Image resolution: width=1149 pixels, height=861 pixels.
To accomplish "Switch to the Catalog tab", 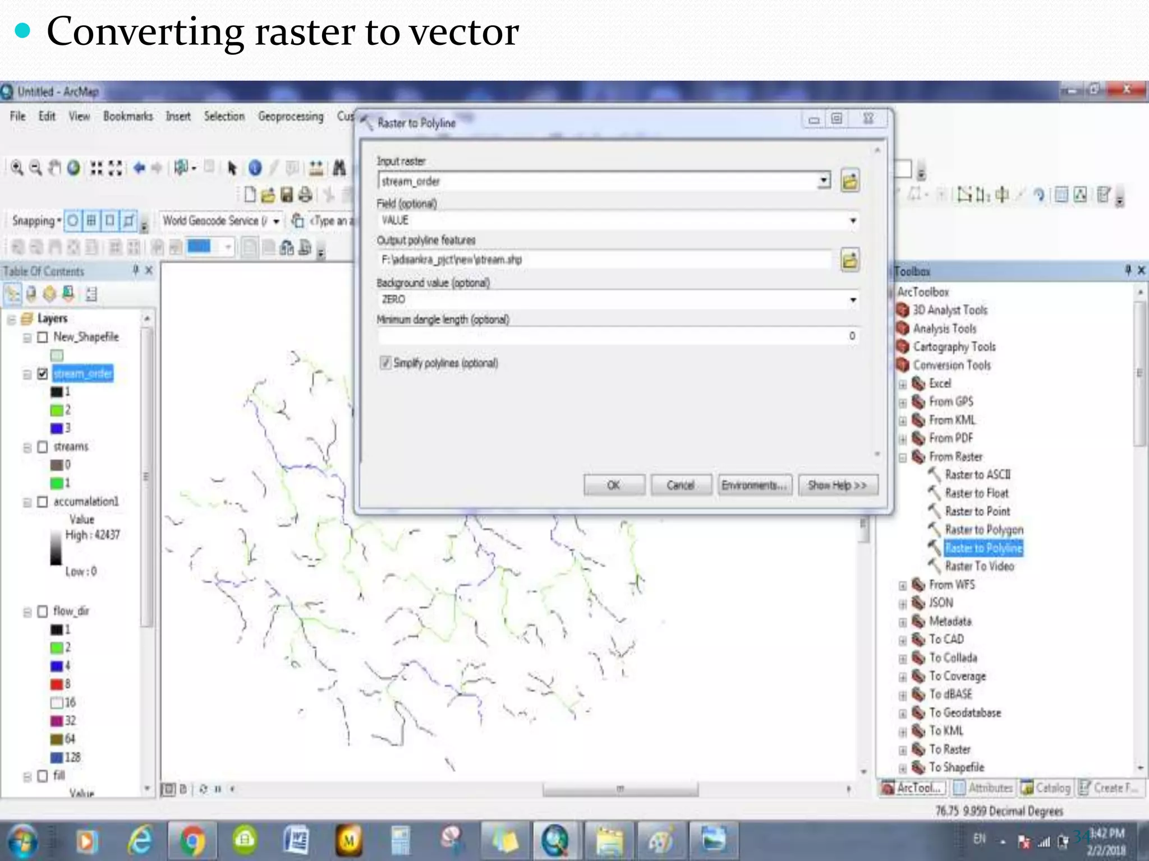I will pos(1046,788).
